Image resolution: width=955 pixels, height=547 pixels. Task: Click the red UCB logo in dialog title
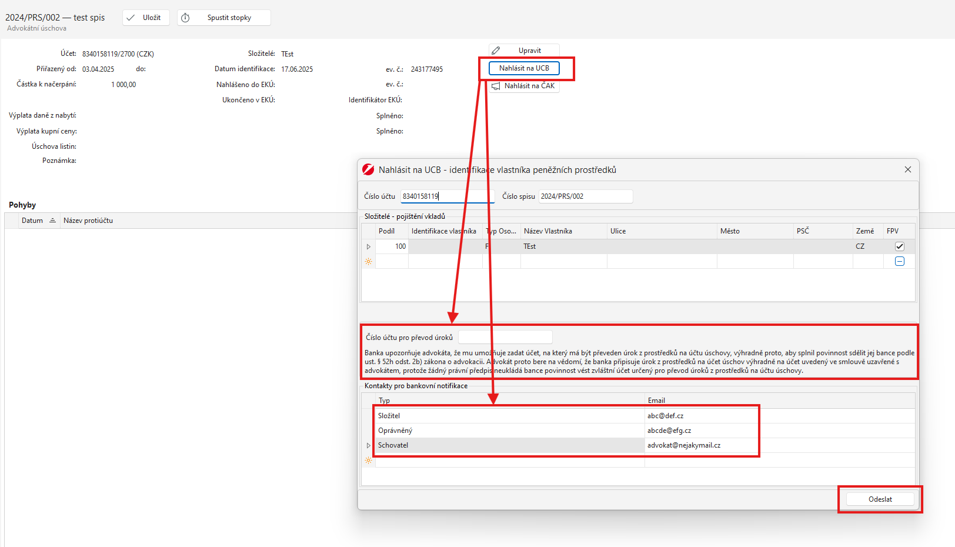pyautogui.click(x=368, y=169)
